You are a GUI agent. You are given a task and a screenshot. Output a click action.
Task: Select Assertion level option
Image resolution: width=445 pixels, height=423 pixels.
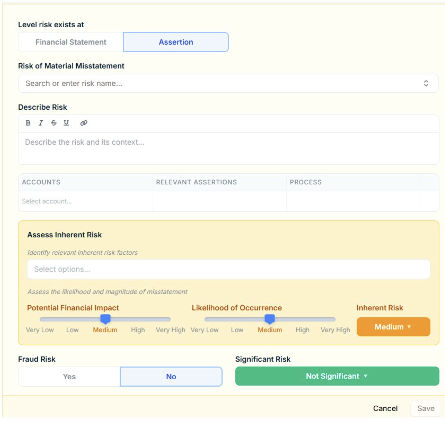tap(176, 42)
